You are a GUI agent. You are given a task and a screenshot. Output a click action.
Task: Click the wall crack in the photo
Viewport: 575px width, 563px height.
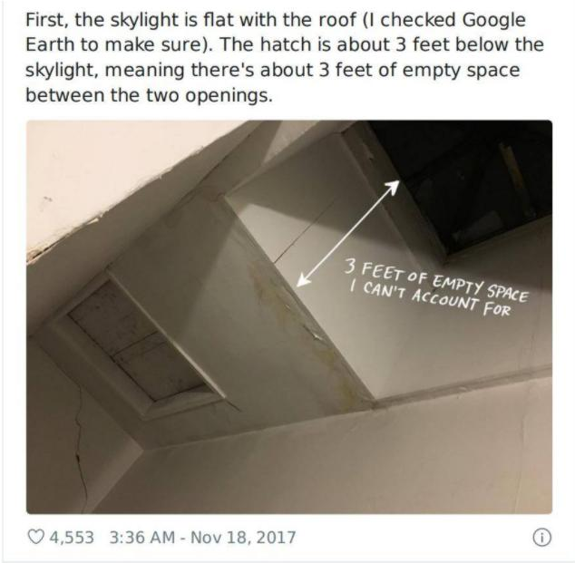pos(79,445)
